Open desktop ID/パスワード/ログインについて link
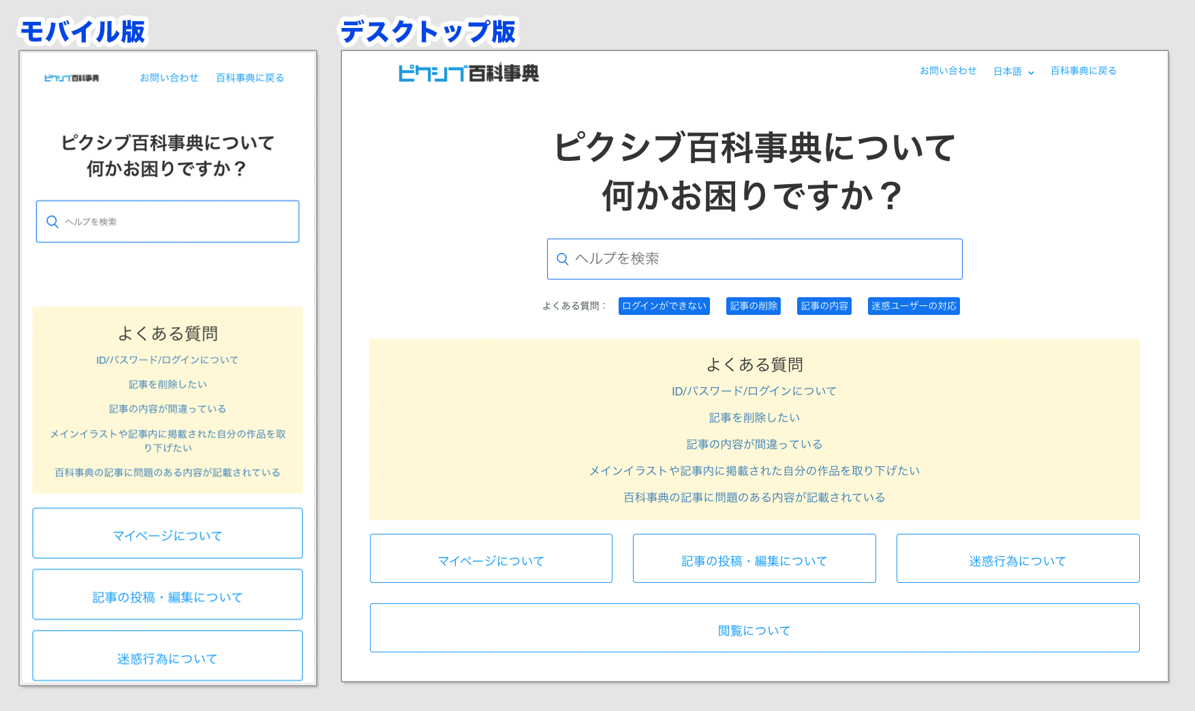This screenshot has height=711, width=1195. (754, 391)
